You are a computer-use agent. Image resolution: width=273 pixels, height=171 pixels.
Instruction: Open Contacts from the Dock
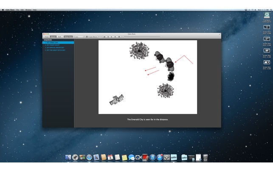point(104,157)
